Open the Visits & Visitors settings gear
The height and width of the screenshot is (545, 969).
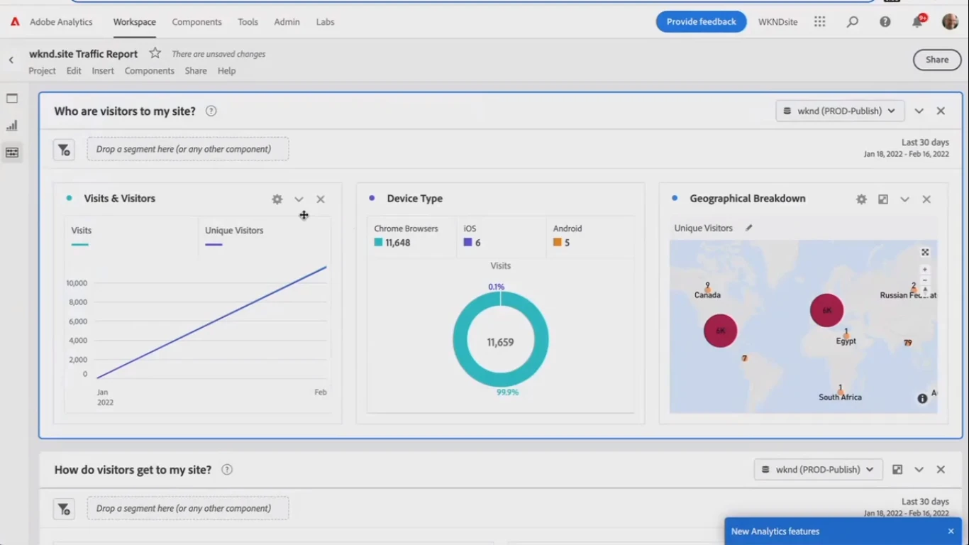pos(277,199)
